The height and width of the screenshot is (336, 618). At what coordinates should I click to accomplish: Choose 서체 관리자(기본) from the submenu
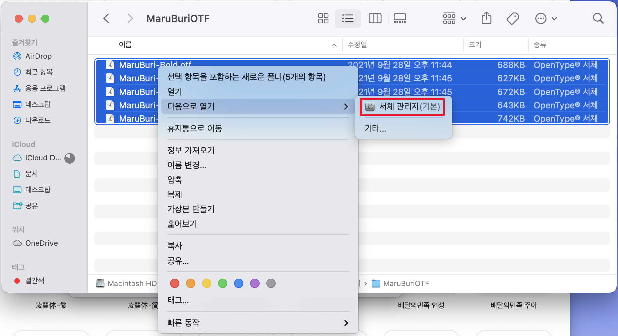coord(402,107)
